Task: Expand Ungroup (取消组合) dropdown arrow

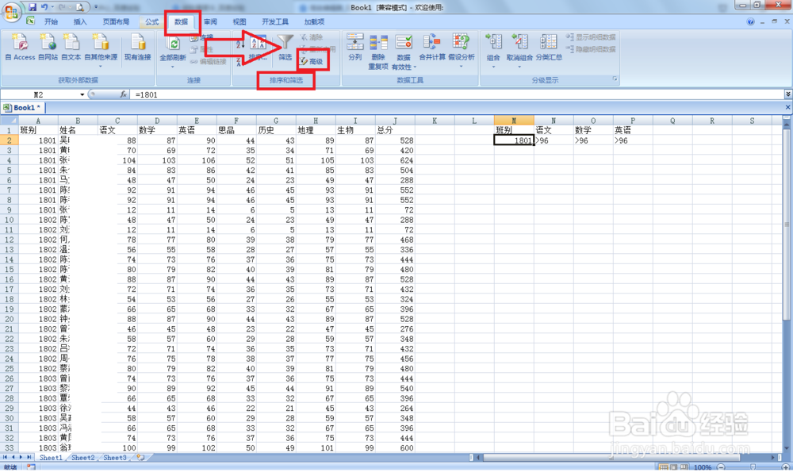Action: coord(519,67)
